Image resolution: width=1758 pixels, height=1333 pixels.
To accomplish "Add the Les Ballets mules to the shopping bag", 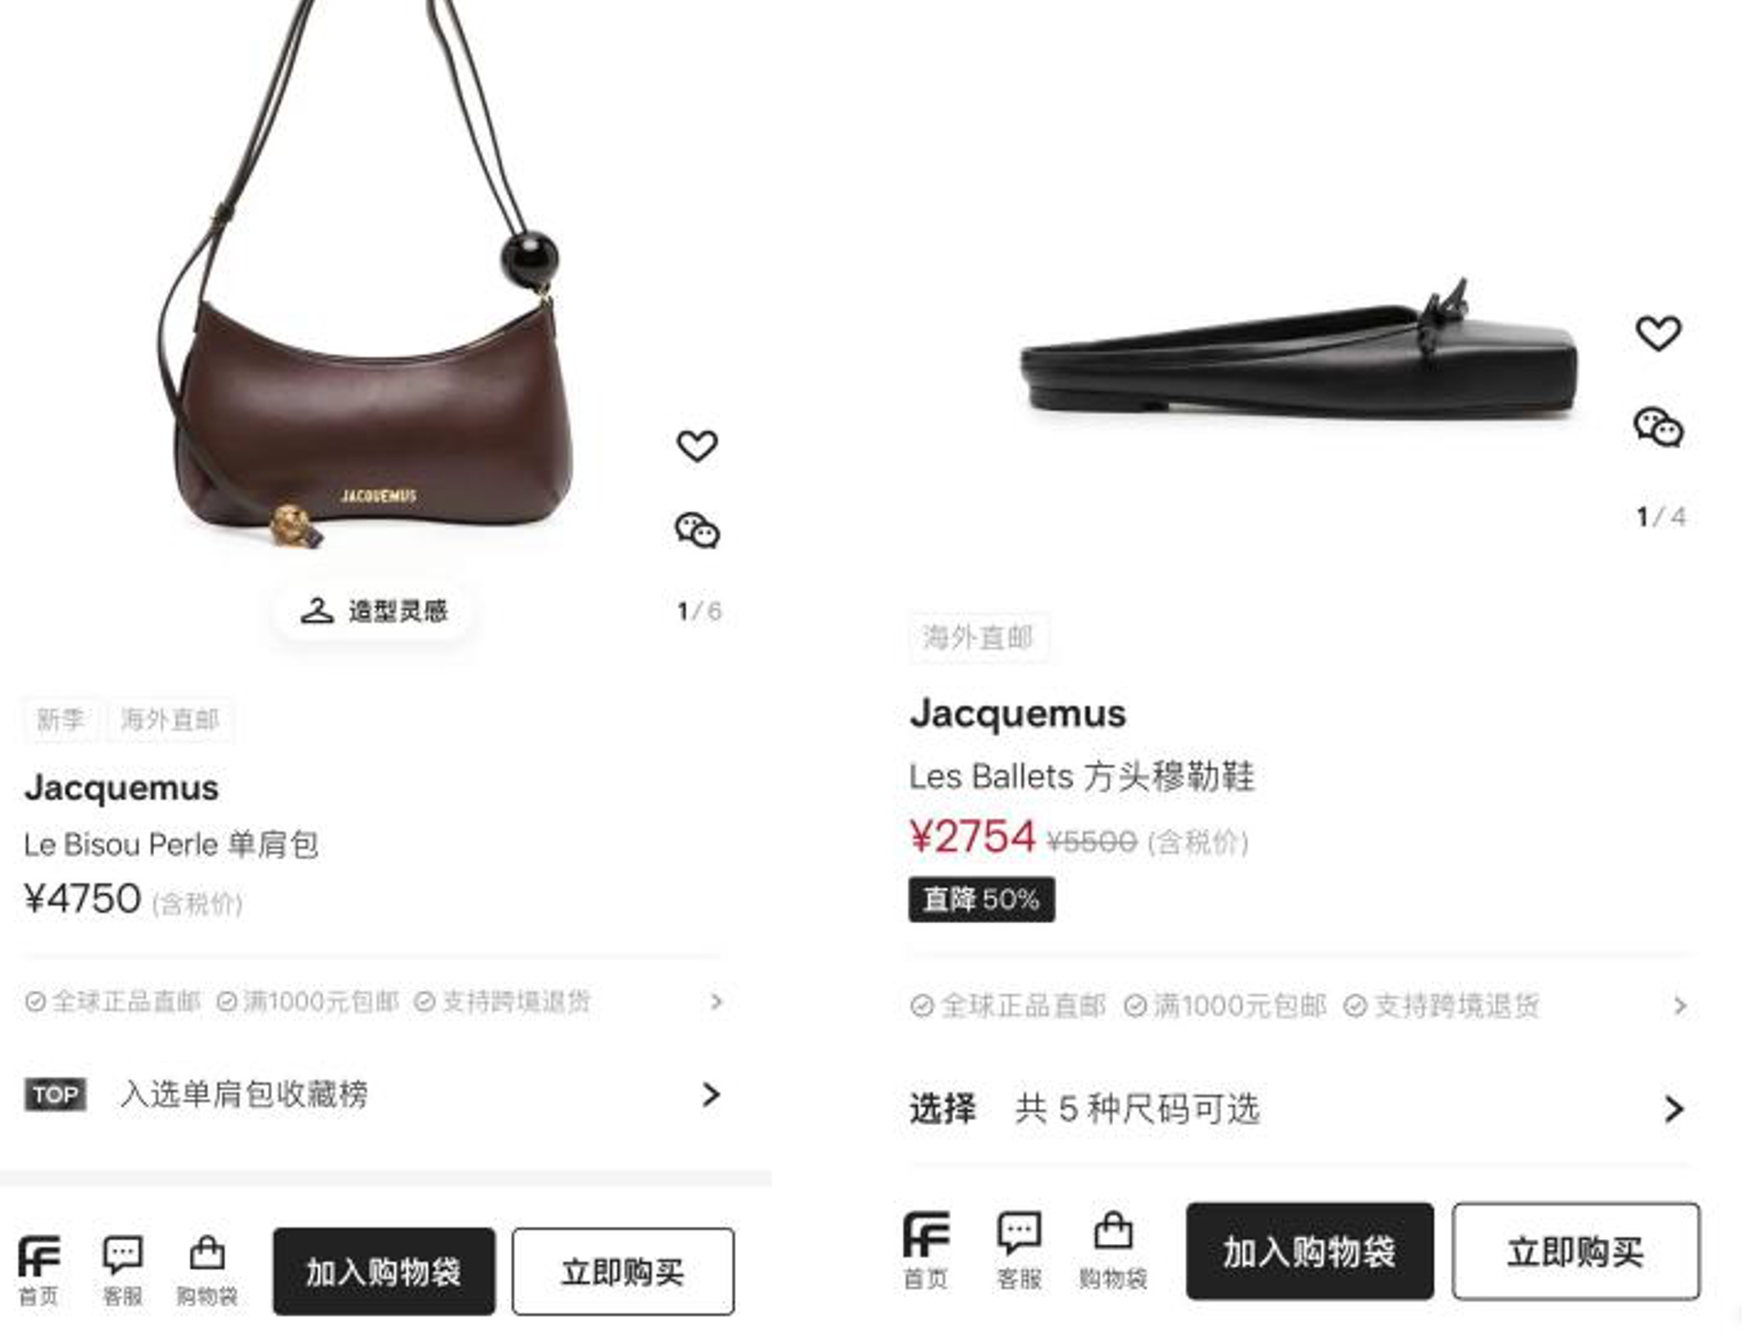I will (x=1309, y=1250).
